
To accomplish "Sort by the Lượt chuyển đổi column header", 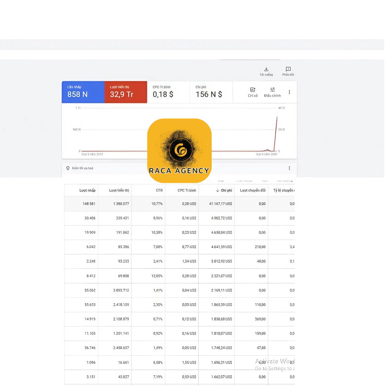I will pyautogui.click(x=253, y=190).
